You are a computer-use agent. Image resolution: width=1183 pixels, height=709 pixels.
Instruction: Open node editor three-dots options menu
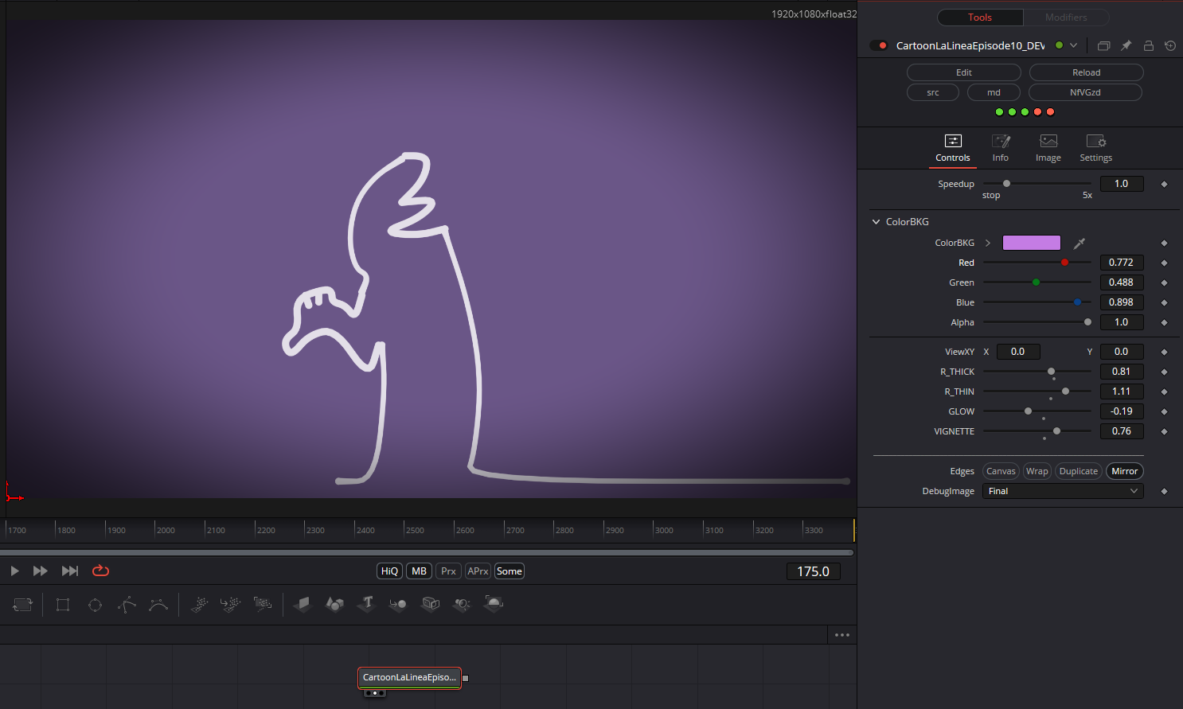coord(842,635)
